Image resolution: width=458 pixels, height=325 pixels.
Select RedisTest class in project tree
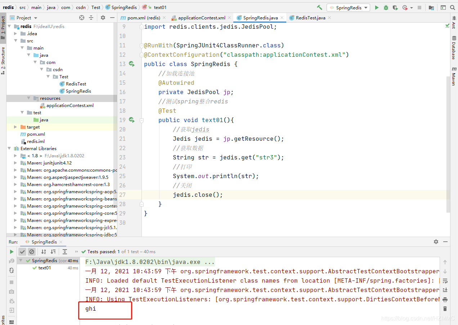[x=76, y=84]
